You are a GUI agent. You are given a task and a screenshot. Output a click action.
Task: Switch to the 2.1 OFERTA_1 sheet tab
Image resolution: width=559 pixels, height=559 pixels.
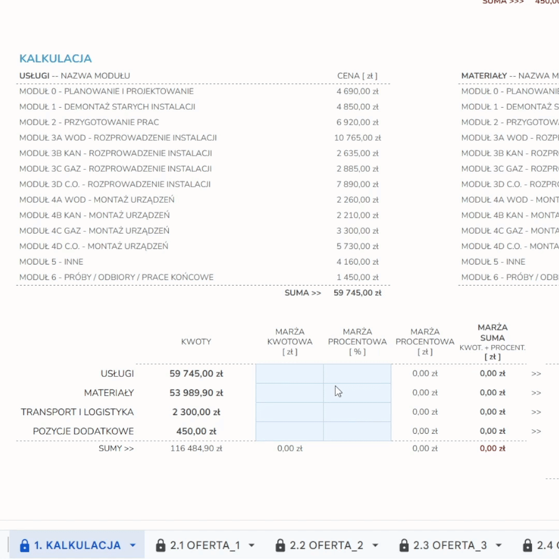pyautogui.click(x=205, y=546)
